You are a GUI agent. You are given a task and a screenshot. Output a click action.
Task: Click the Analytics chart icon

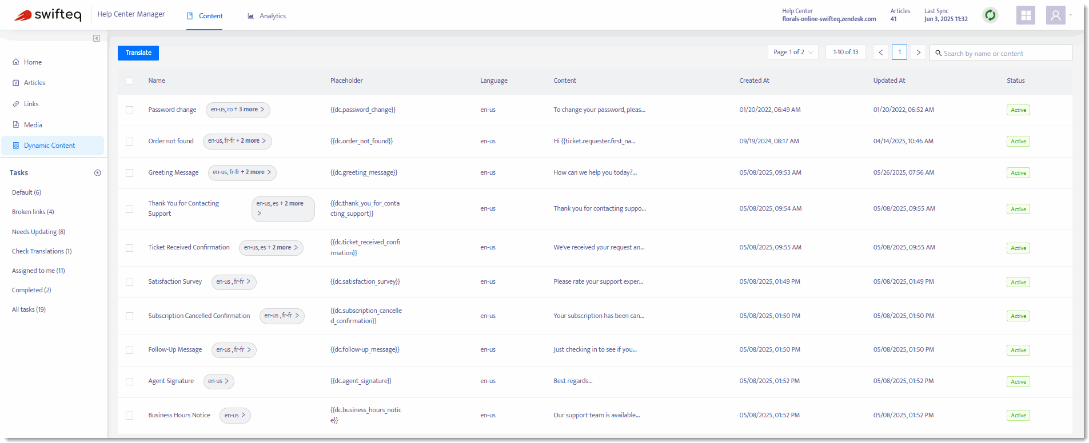pos(250,16)
